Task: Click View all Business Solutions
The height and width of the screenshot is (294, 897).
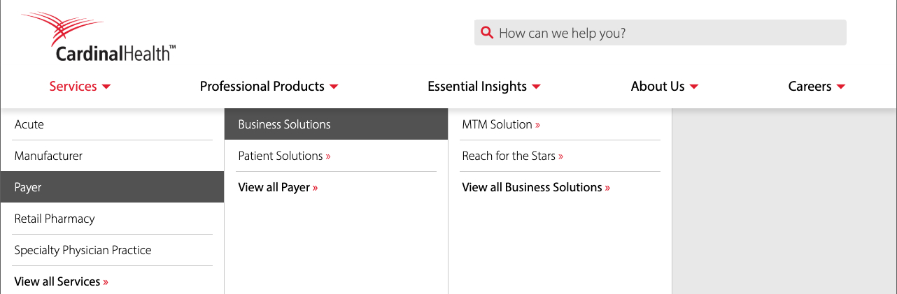Action: [536, 187]
